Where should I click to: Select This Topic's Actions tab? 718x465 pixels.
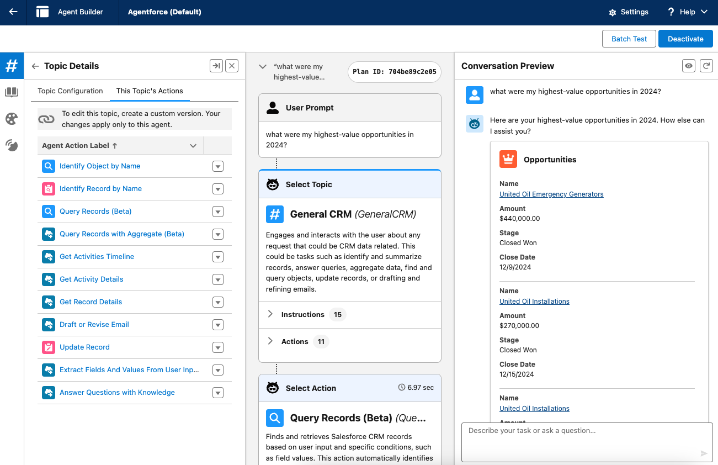[x=150, y=91]
